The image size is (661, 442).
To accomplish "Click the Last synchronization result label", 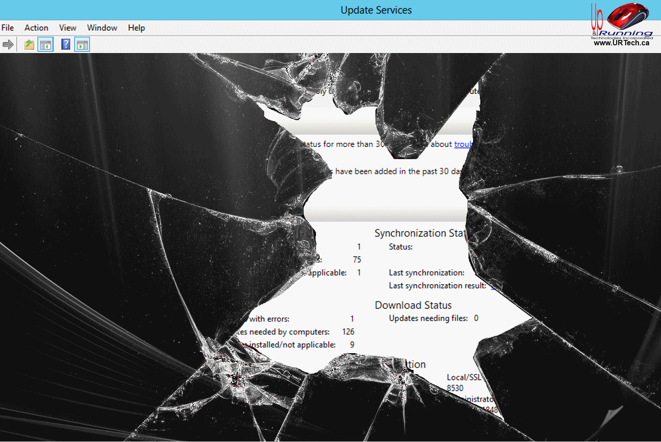I will (437, 286).
